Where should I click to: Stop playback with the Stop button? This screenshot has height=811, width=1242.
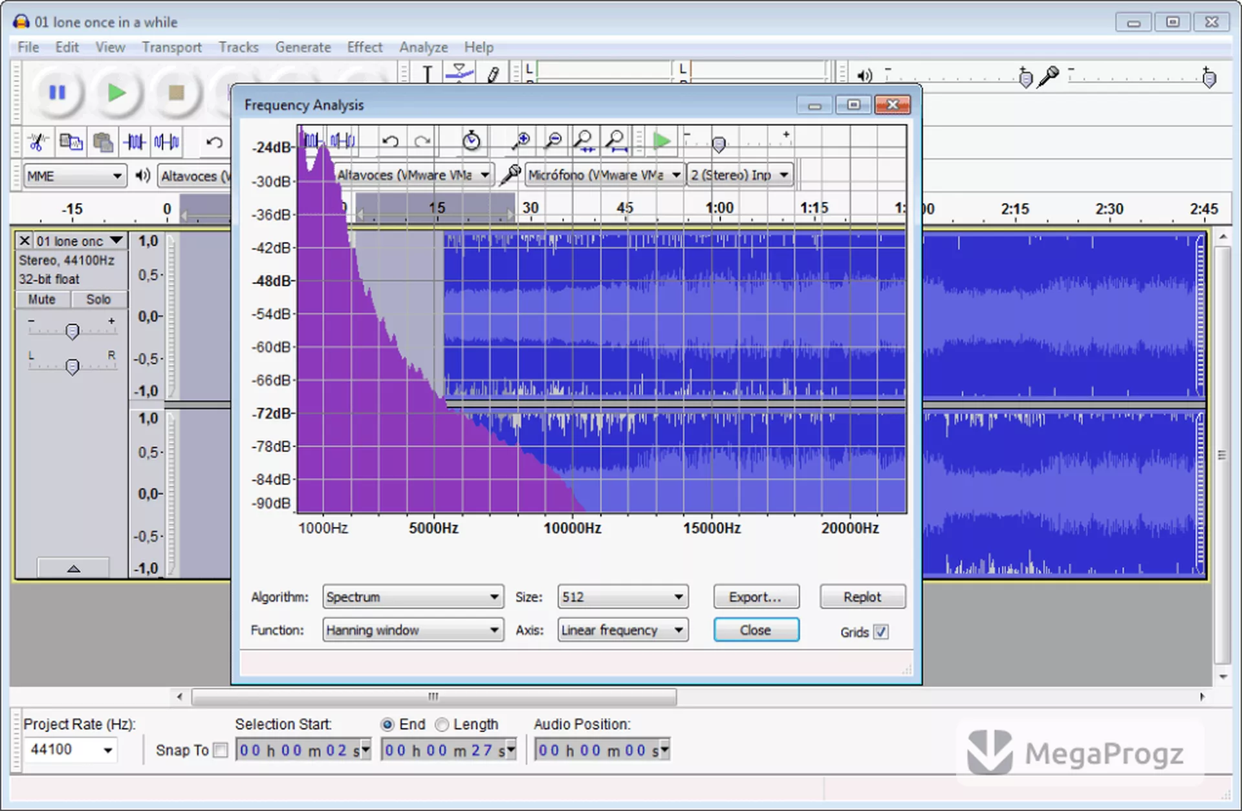click(176, 93)
